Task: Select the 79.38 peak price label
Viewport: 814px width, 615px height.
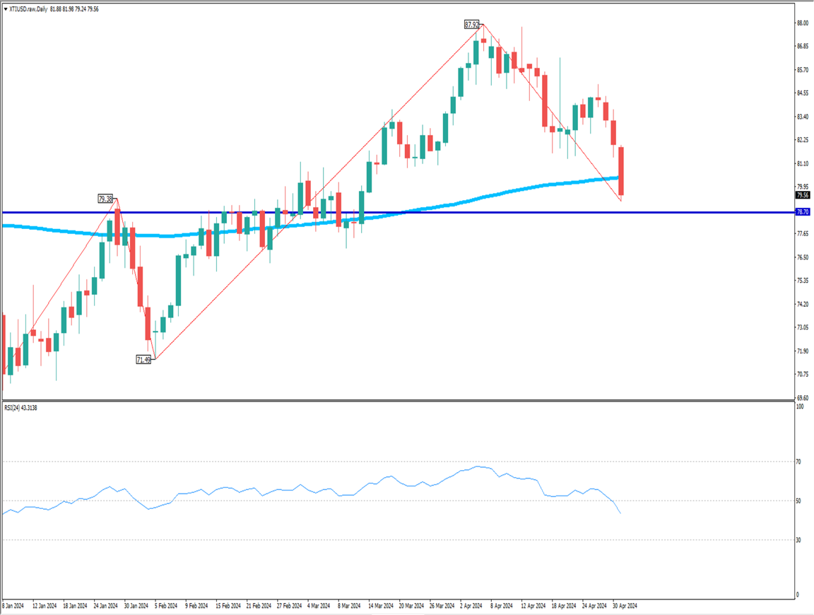Action: 106,199
